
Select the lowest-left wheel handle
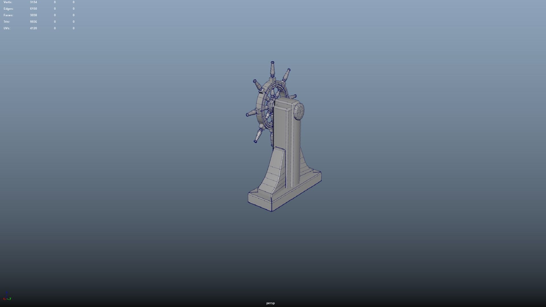(258, 135)
